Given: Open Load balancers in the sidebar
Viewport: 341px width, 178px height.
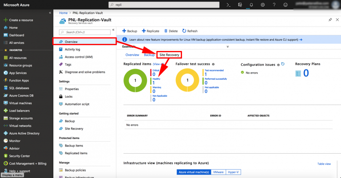Looking at the screenshot, I should pos(20,111).
